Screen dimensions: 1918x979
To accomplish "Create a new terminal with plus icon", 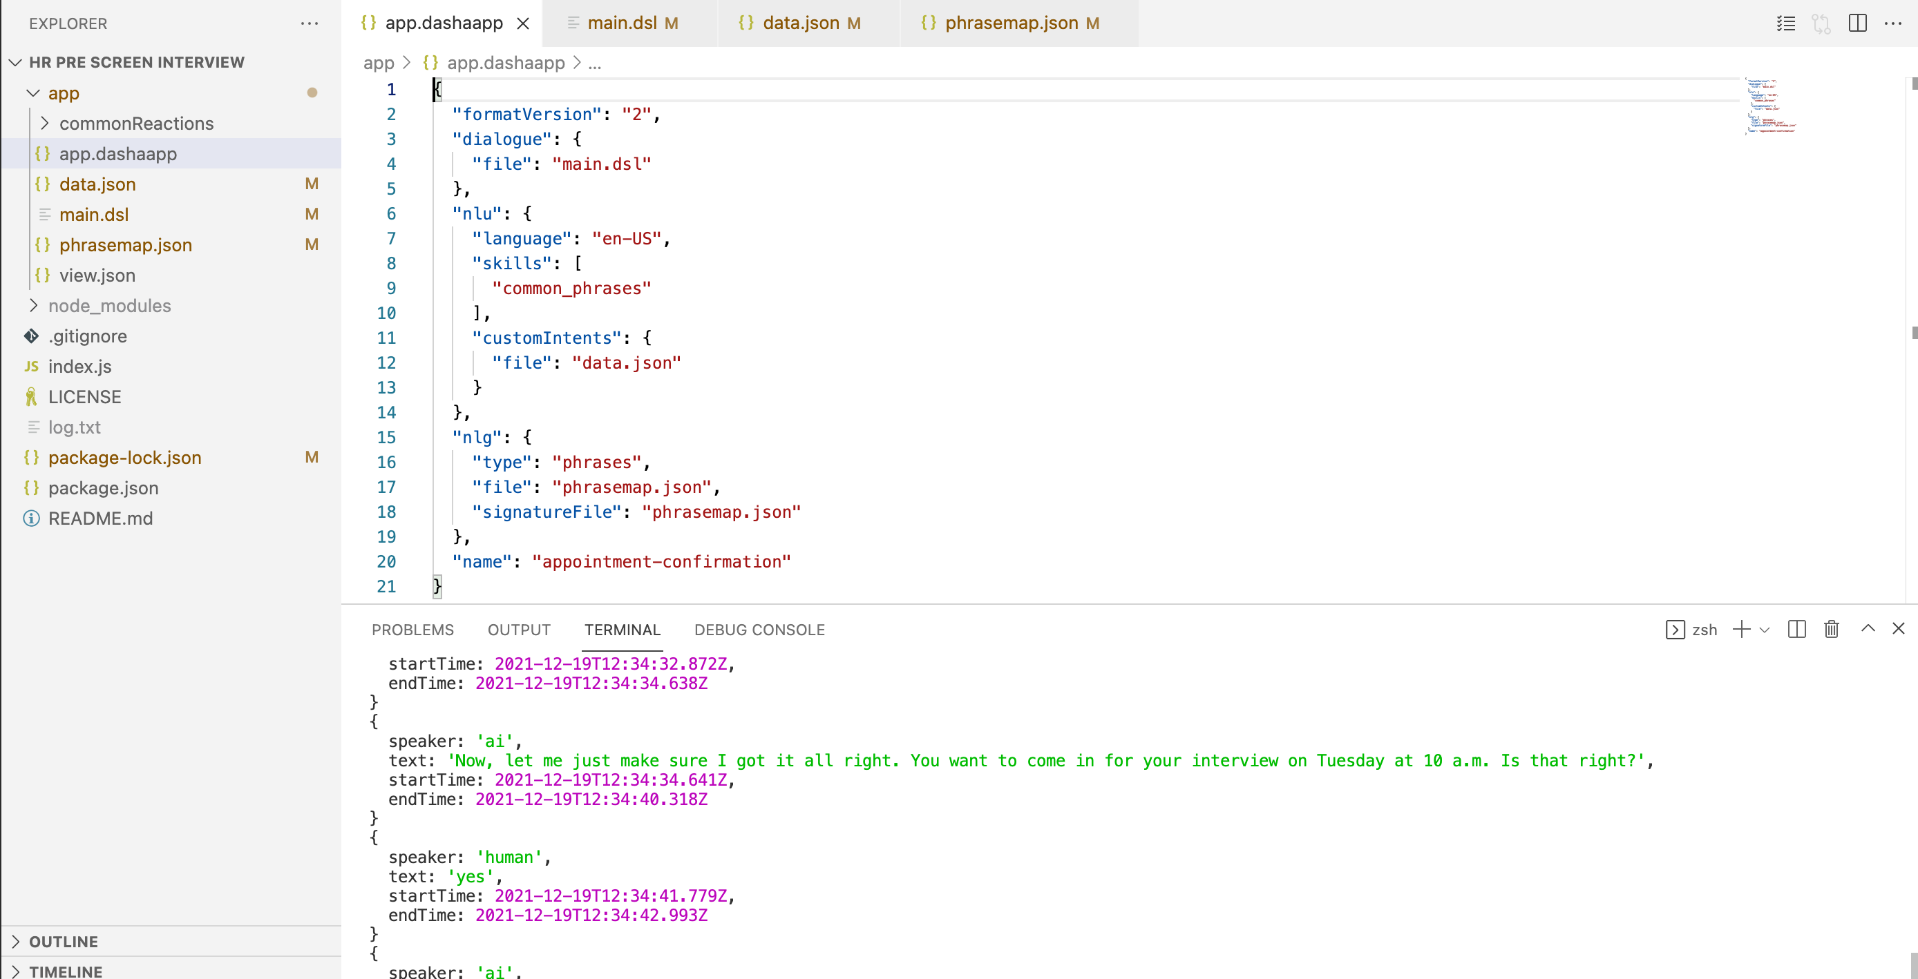I will (x=1741, y=630).
